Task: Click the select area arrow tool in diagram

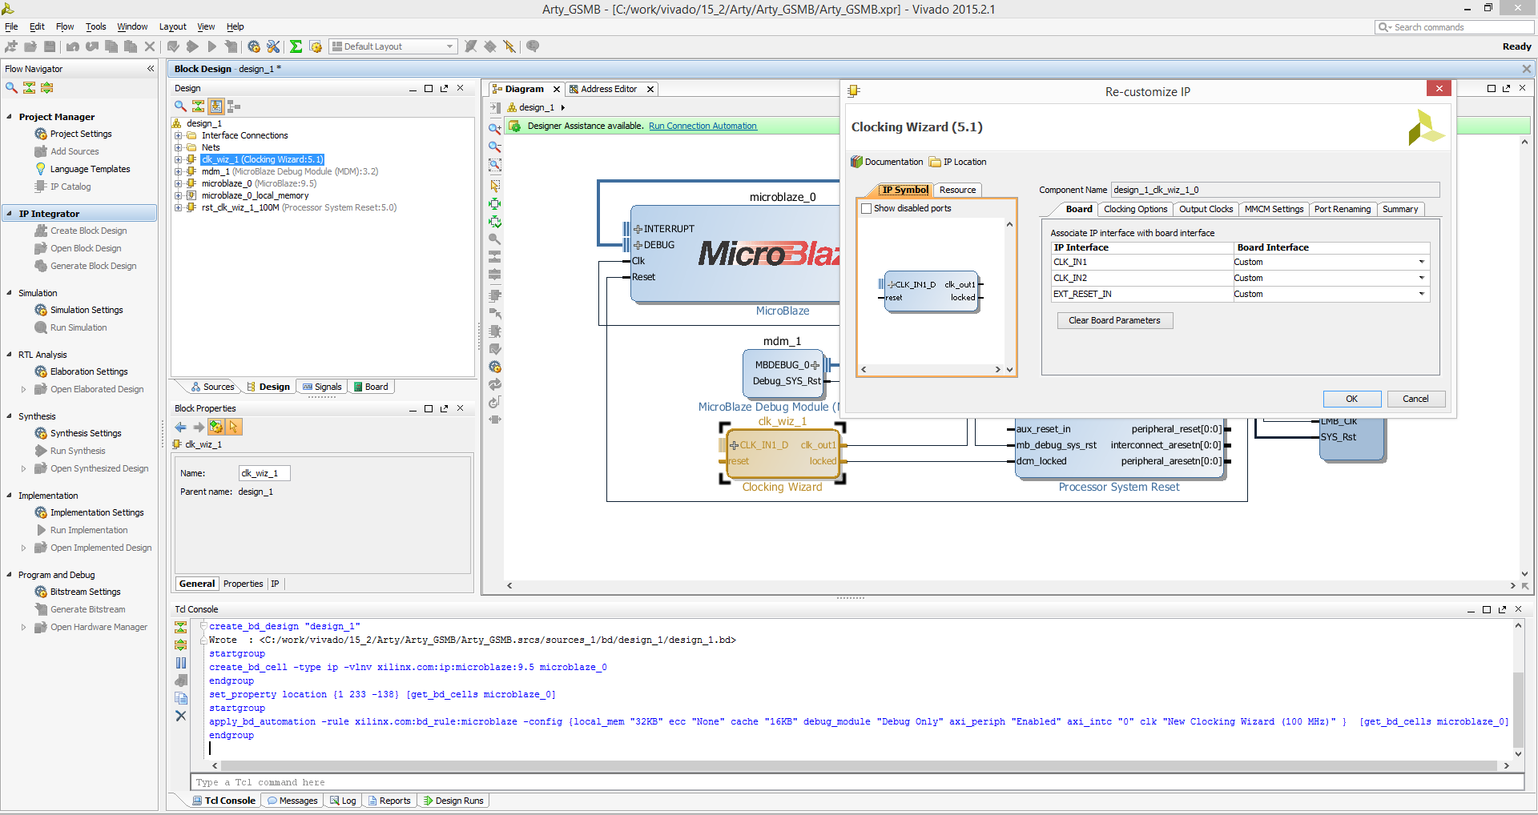Action: click(x=495, y=185)
